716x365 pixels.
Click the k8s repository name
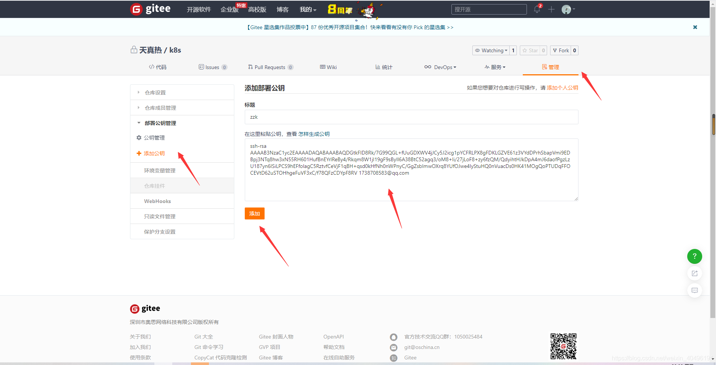click(x=175, y=50)
